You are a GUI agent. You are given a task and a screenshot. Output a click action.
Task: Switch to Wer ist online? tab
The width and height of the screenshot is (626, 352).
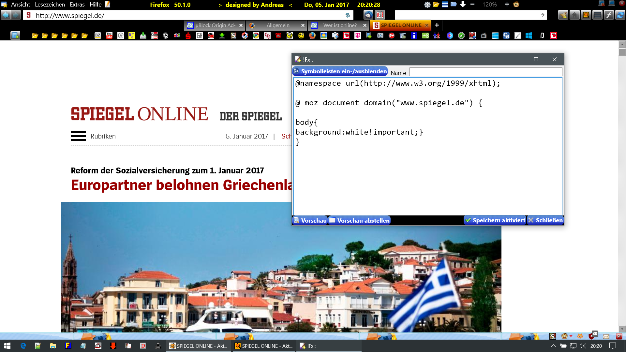[339, 25]
